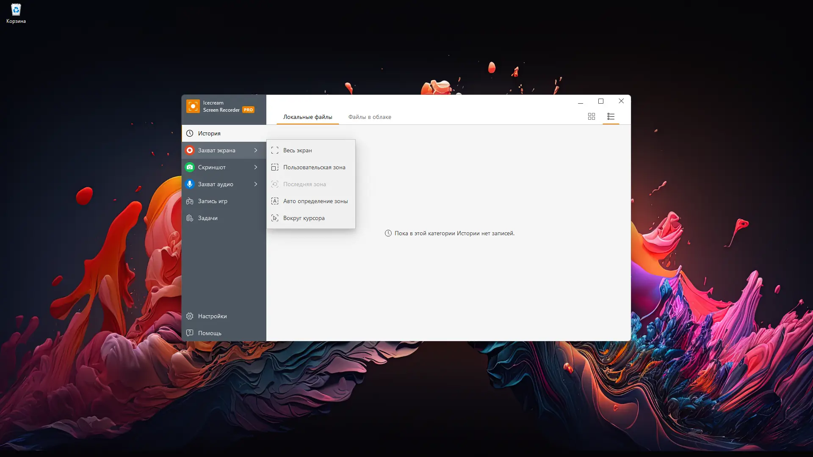The height and width of the screenshot is (457, 813).
Task: Expand the Screenshot submenu chevron
Action: coord(256,167)
